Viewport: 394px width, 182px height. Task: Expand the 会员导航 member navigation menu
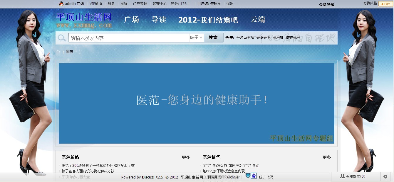(326, 4)
